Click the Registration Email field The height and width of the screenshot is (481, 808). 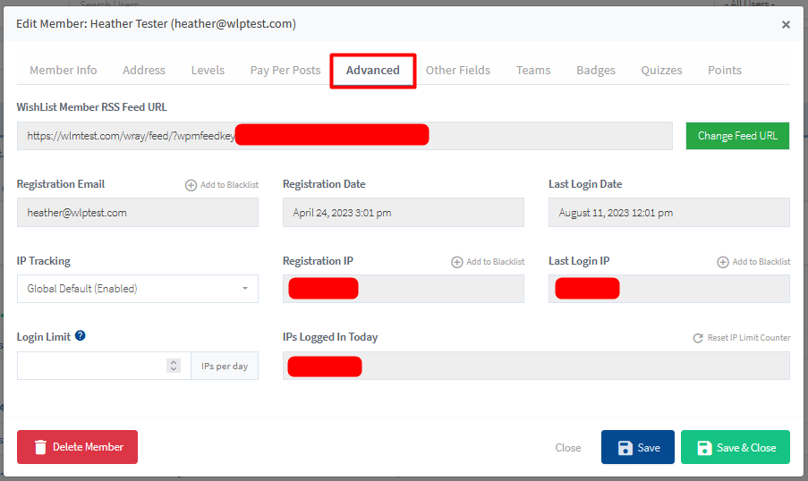(x=138, y=213)
